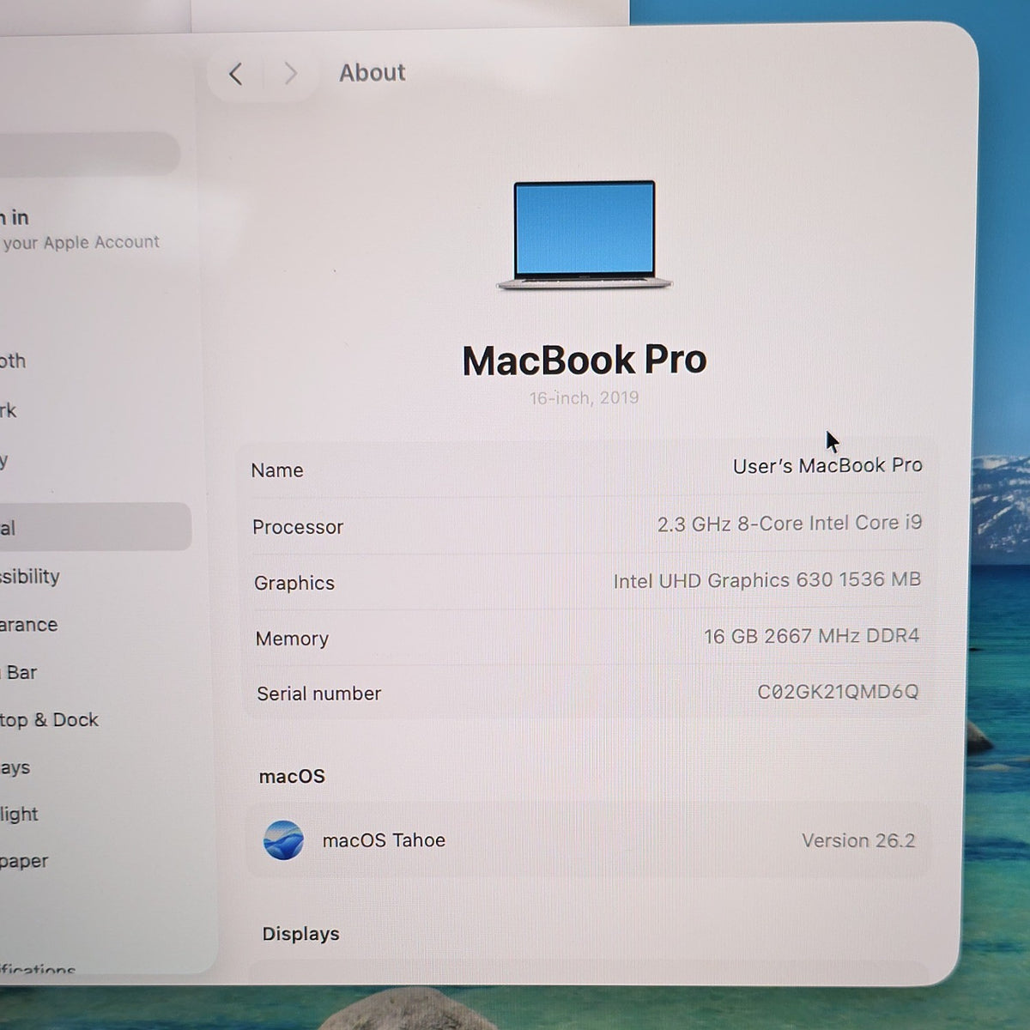This screenshot has height=1030, width=1030.
Task: Click the 'Graphics' row label
Action: pos(294,584)
